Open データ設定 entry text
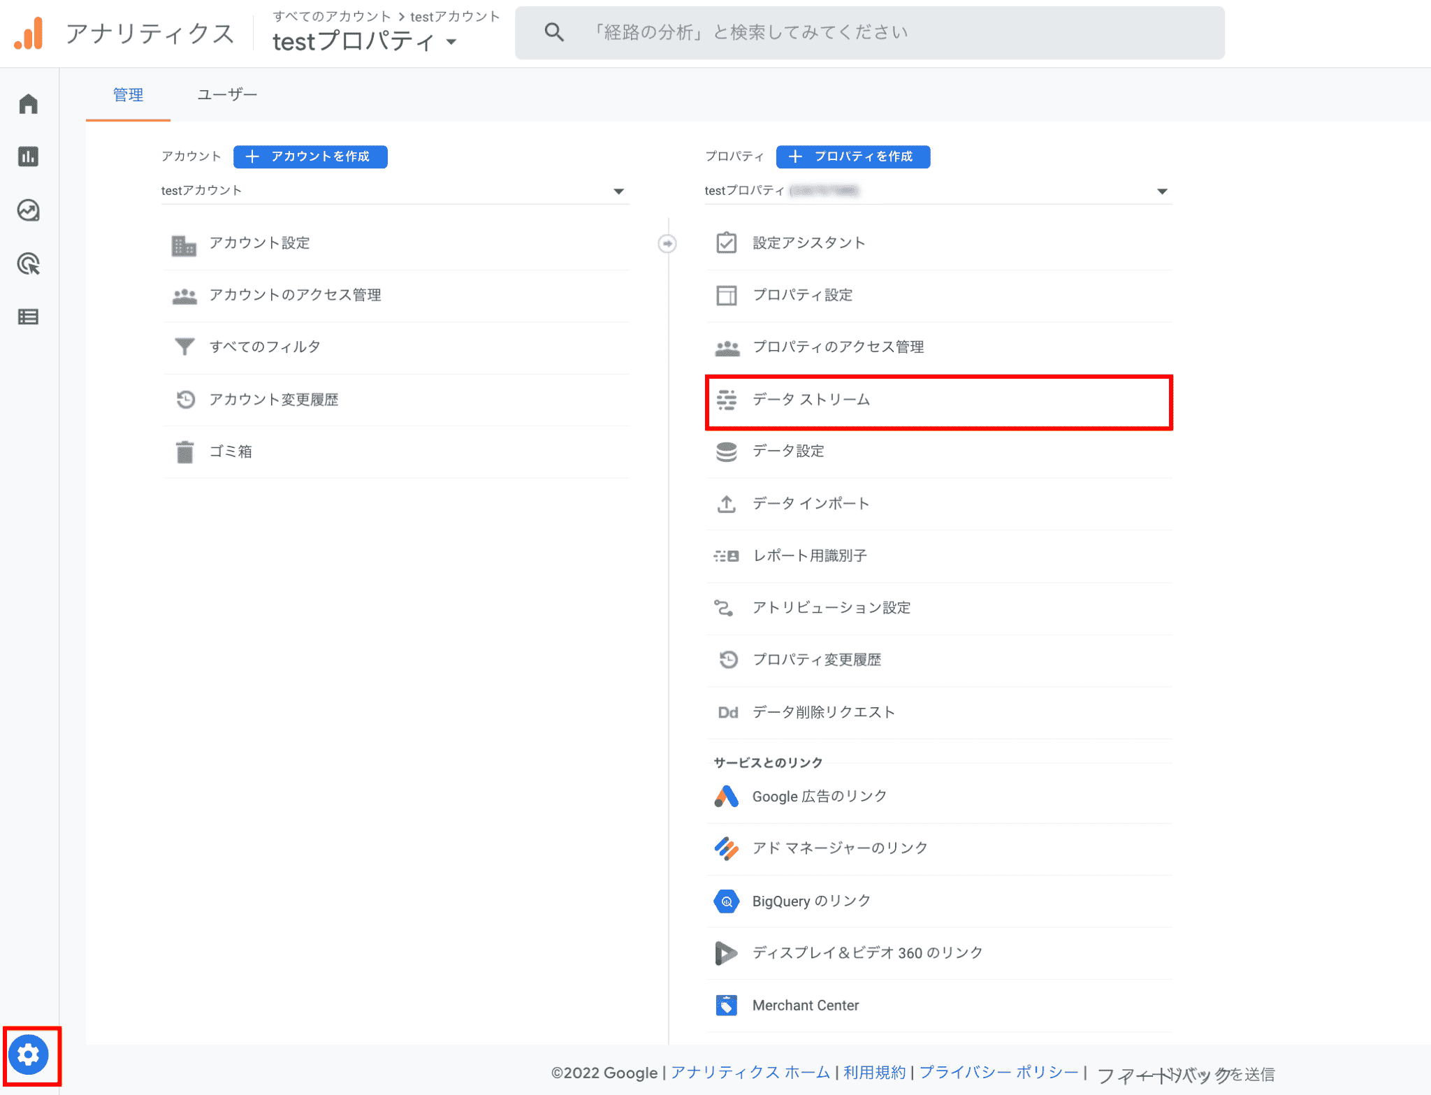Viewport: 1431px width, 1095px height. 788,451
